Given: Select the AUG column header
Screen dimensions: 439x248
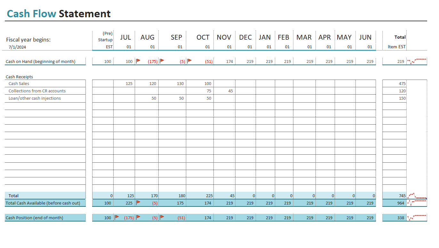Looking at the screenshot, I should (148, 37).
